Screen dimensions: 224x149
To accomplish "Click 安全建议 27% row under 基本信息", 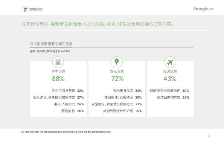I will [58, 97].
